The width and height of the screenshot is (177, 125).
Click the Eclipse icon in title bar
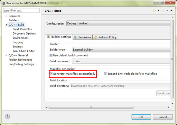coord(4,3)
